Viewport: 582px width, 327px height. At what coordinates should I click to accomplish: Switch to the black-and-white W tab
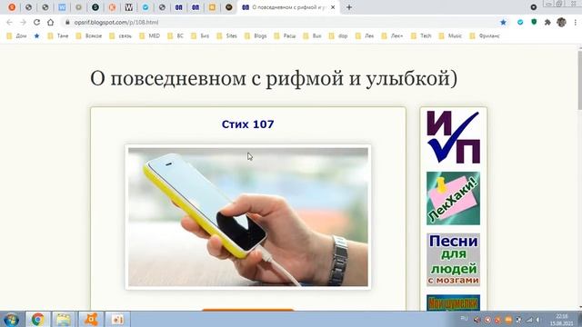click(x=129, y=7)
